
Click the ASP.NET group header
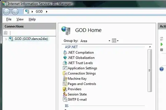coord(71,47)
